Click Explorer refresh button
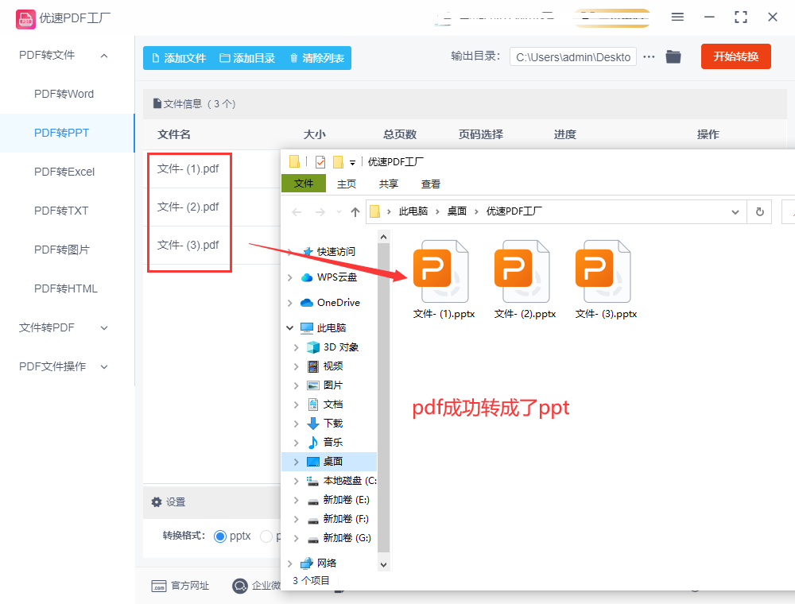 click(759, 212)
